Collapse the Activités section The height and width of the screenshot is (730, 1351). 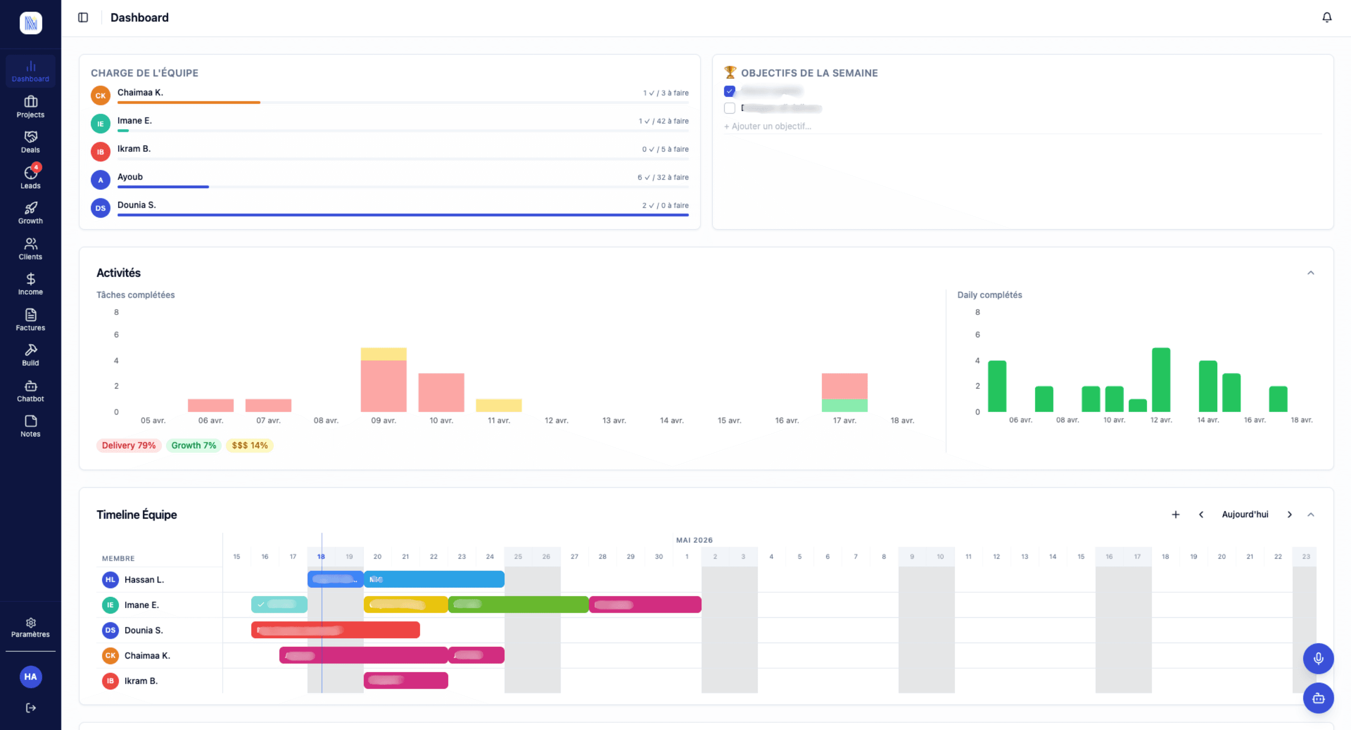[x=1311, y=273]
